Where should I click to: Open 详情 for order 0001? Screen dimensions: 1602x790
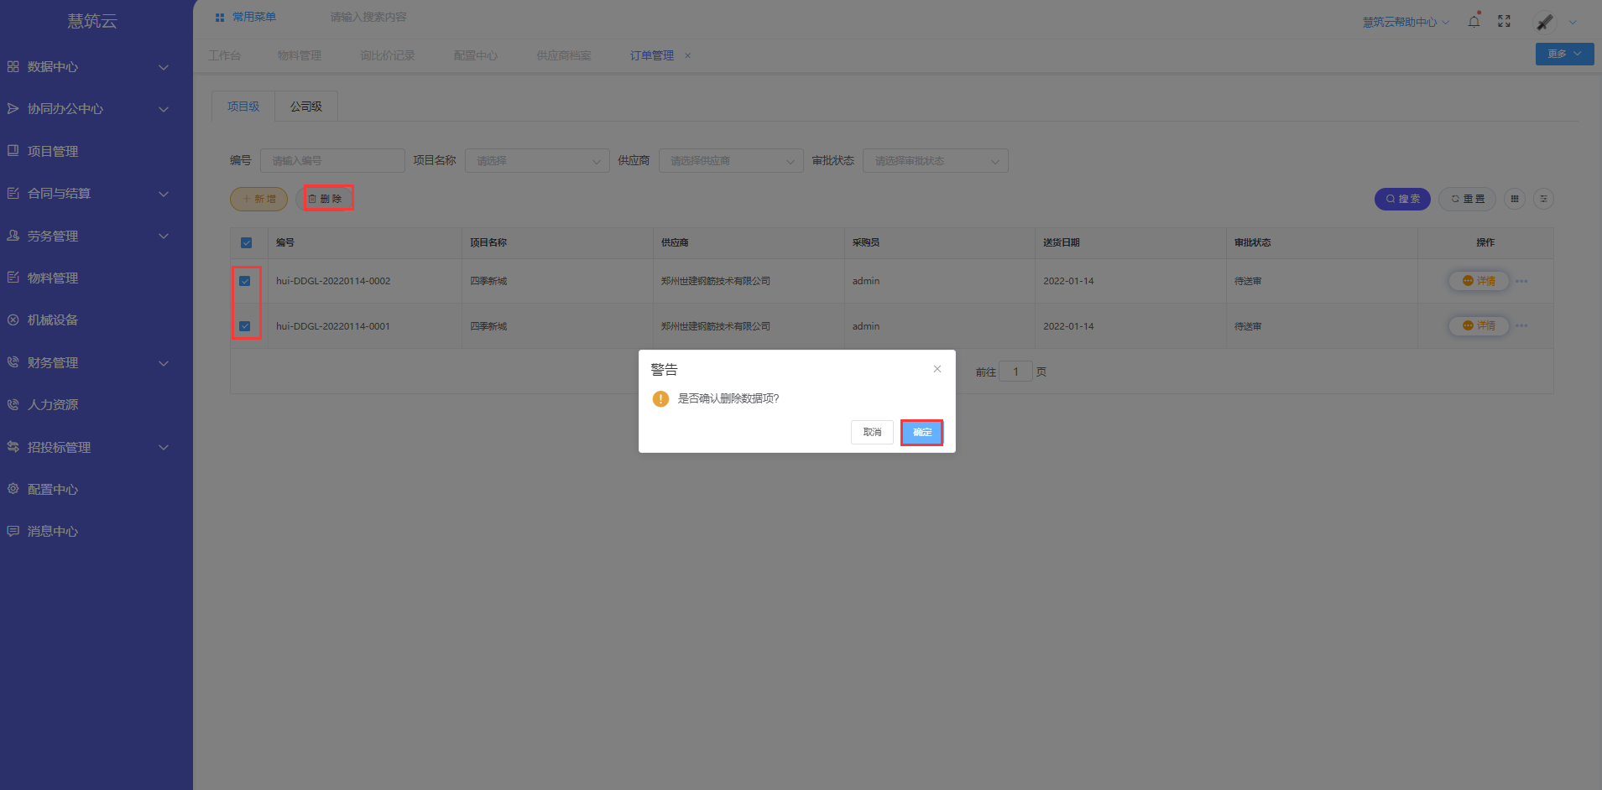pyautogui.click(x=1479, y=325)
